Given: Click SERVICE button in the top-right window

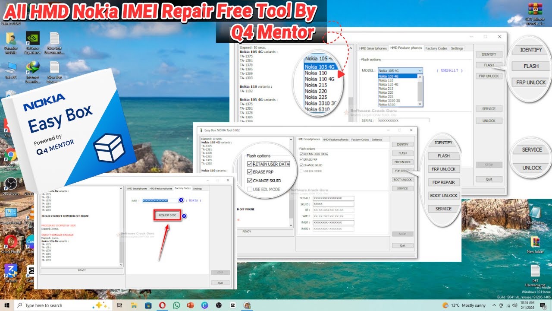Looking at the screenshot, I should 489,109.
